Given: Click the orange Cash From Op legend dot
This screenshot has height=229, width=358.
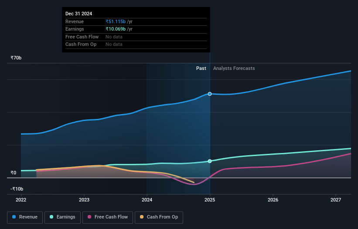Looking at the screenshot, I should coord(142,217).
